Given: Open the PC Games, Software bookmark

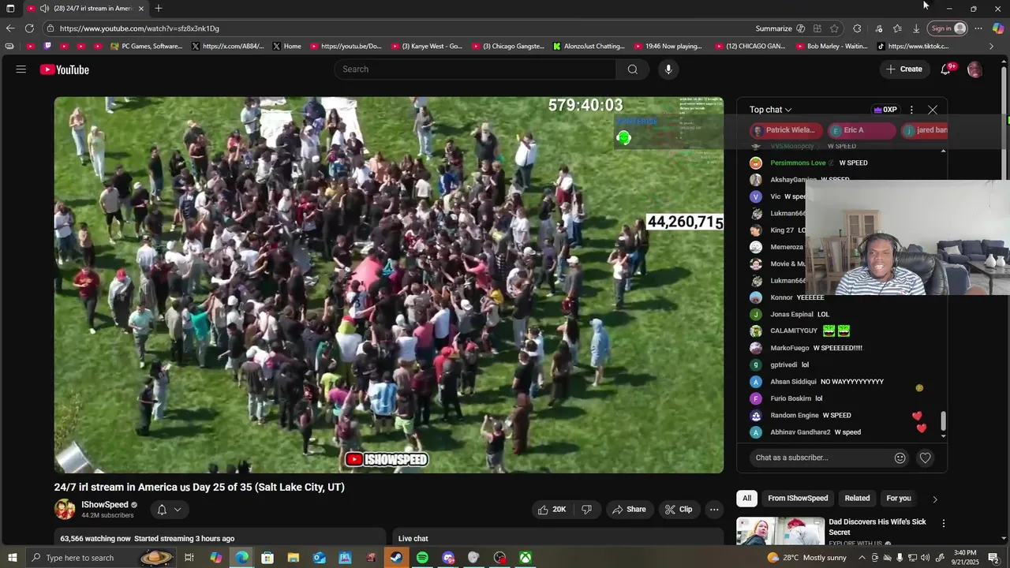Looking at the screenshot, I should pos(146,47).
